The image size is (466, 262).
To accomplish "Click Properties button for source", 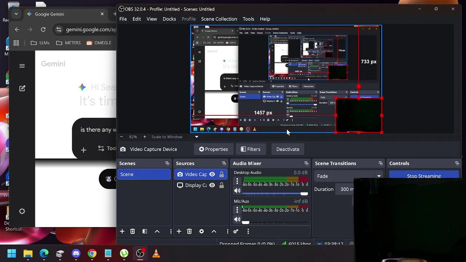I will tap(213, 149).
